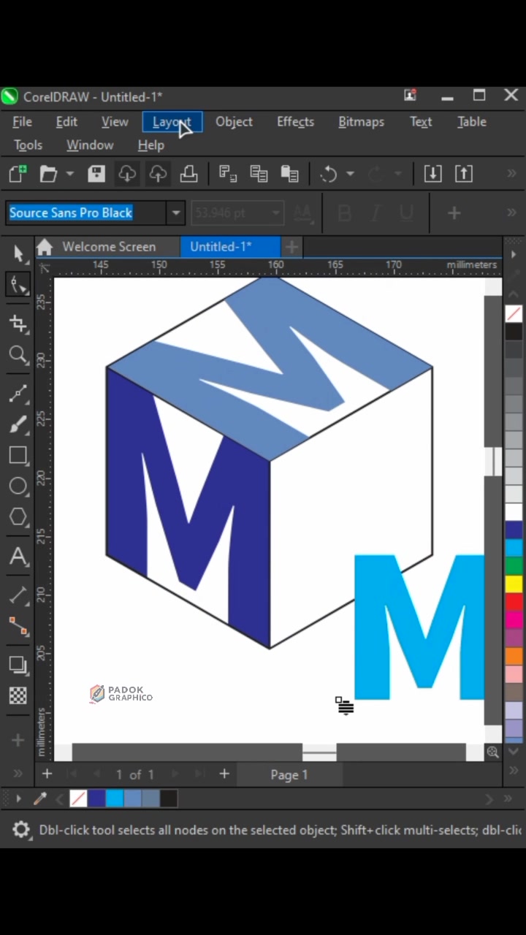This screenshot has height=935, width=526.
Task: Click the Undo arrow icon
Action: point(329,174)
